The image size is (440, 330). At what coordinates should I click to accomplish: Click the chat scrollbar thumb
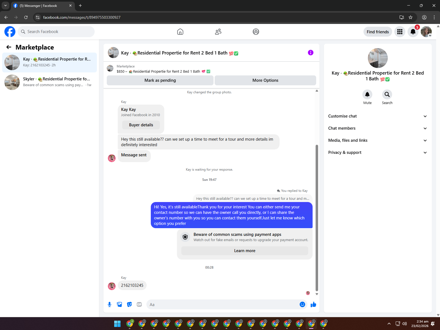click(317, 217)
